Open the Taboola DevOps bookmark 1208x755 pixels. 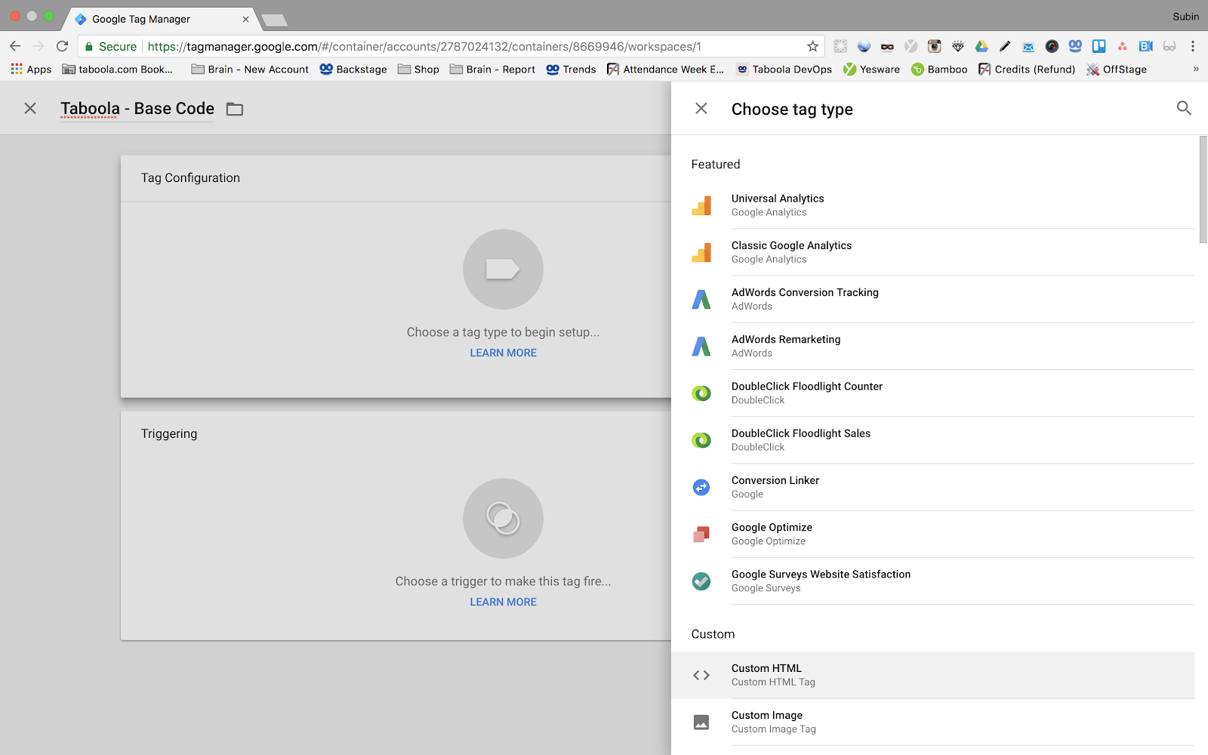(x=784, y=69)
